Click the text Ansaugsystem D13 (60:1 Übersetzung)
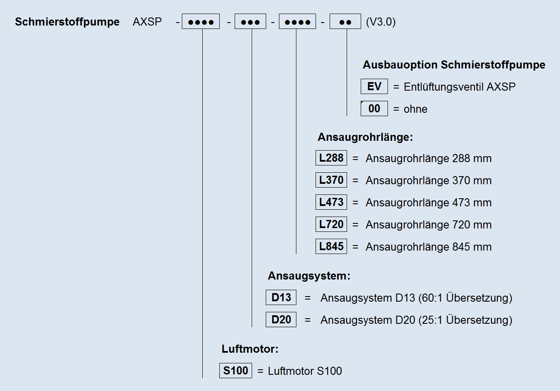 click(x=416, y=298)
